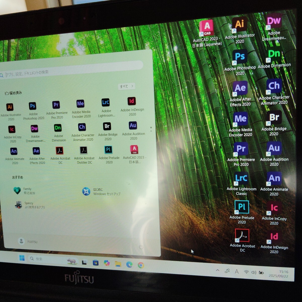Open pinned Adobe Prelude 2020

pyautogui.click(x=109, y=154)
